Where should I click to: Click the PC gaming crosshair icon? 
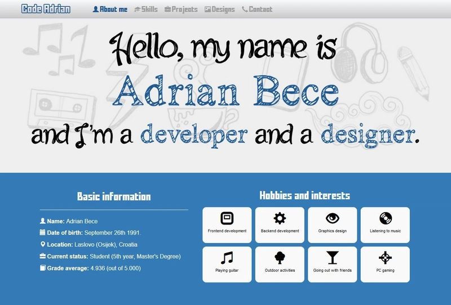click(385, 258)
